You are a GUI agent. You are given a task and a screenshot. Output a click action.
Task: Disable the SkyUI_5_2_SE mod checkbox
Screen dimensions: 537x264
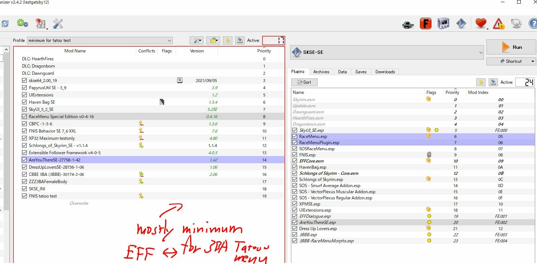[x=24, y=109]
